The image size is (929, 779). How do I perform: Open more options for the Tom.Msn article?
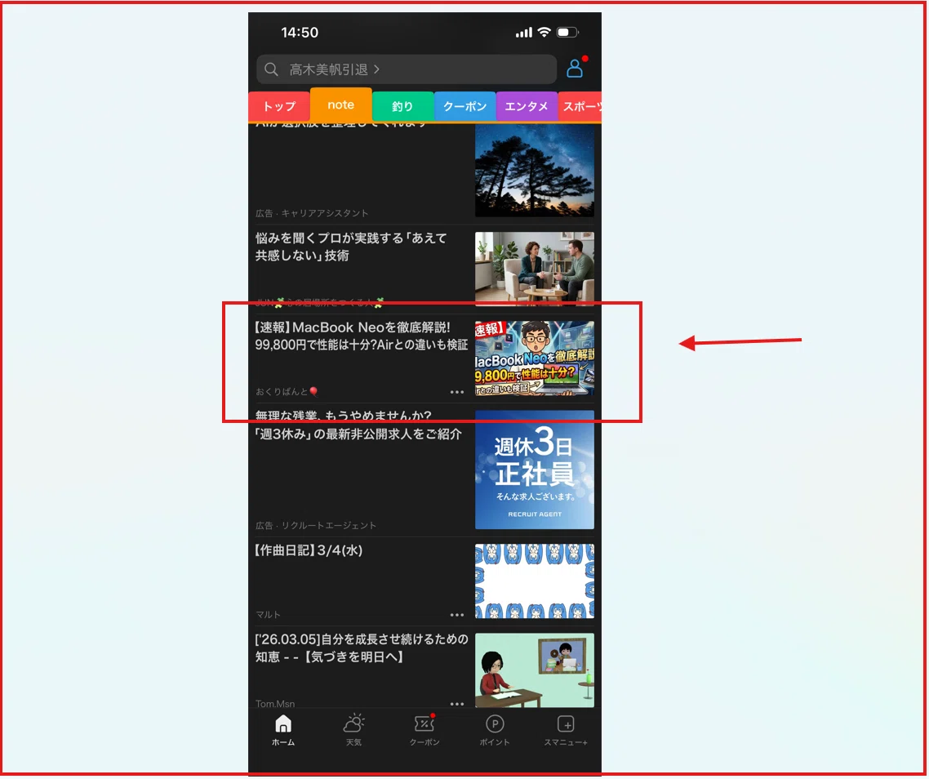pos(457,704)
